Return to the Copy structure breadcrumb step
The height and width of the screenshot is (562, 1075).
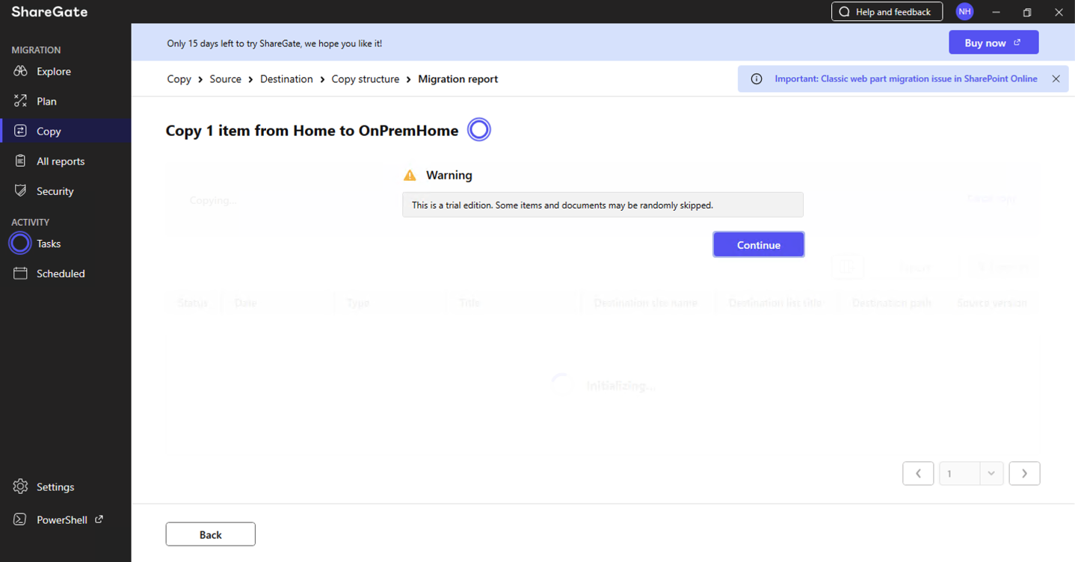coord(366,79)
